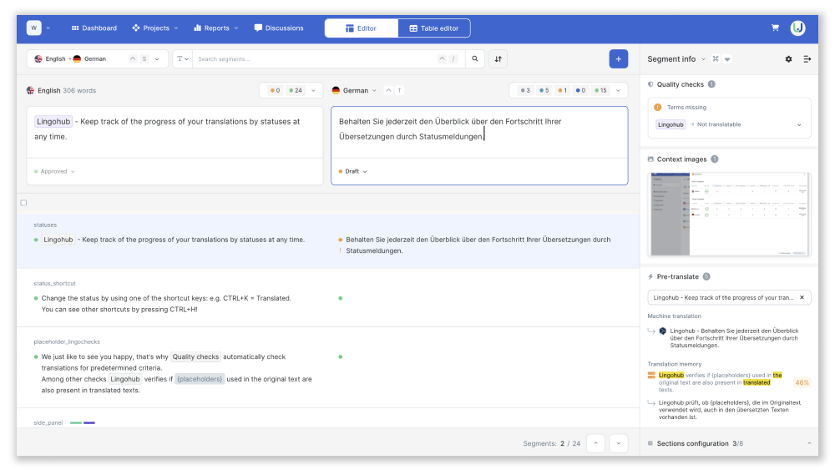The image size is (835, 470).
Task: Open the Reports menu
Action: 215,28
